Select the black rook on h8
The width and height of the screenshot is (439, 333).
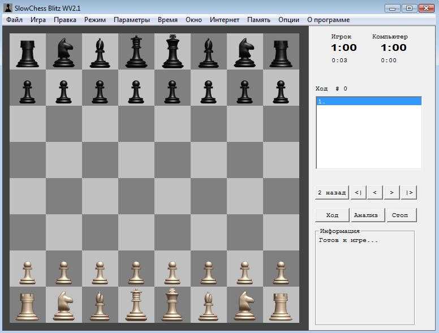pyautogui.click(x=281, y=54)
